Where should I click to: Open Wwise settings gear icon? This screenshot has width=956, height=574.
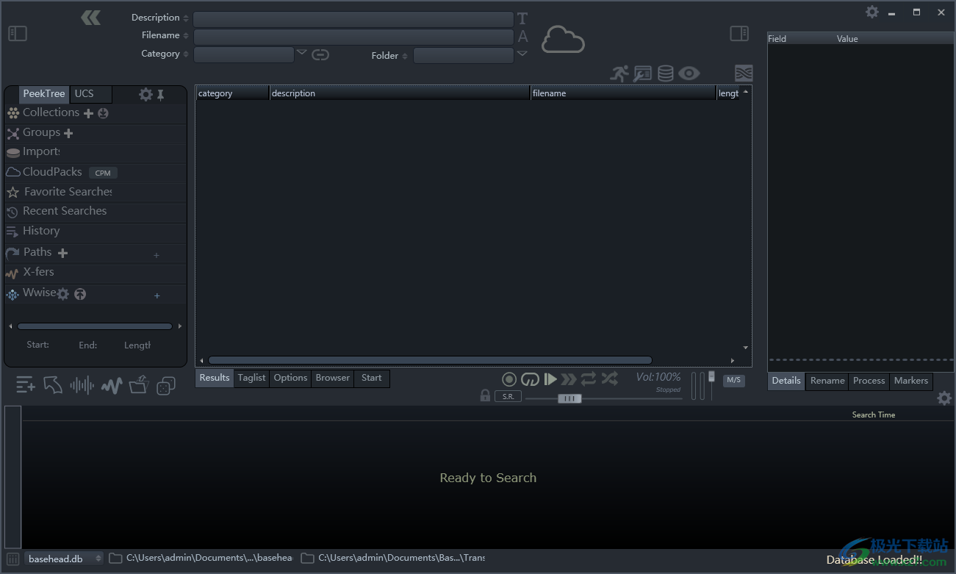[63, 294]
